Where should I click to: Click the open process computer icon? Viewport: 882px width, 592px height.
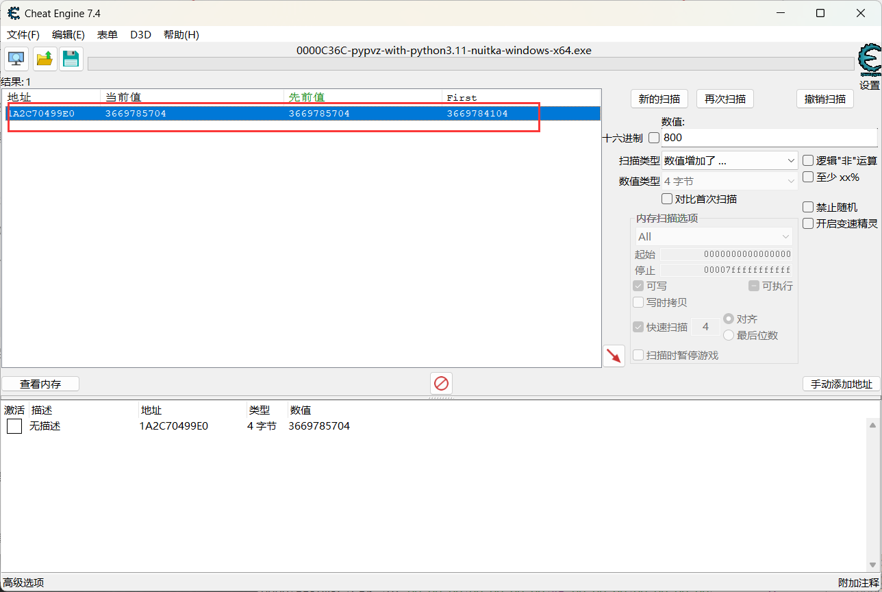click(x=16, y=59)
